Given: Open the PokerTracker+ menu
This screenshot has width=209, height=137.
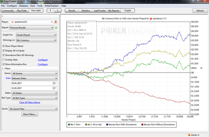Looking at the screenshot, I should (x=52, y=6).
